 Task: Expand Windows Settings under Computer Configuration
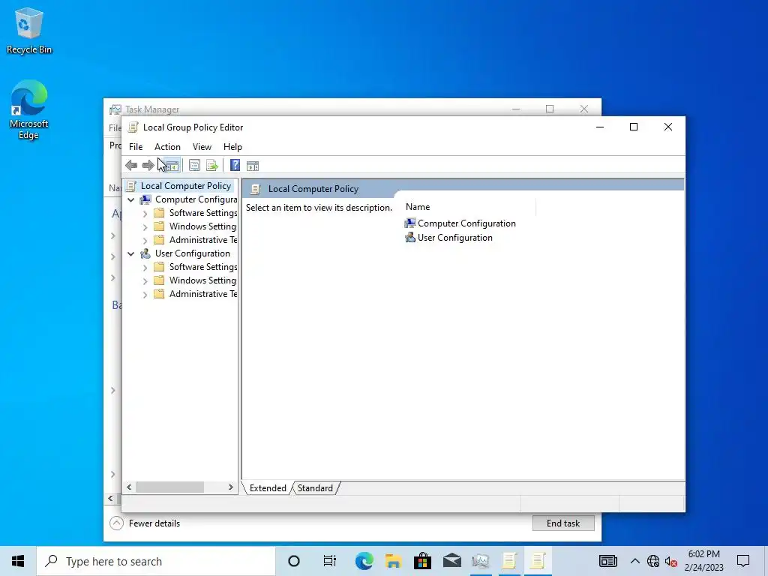coord(145,226)
